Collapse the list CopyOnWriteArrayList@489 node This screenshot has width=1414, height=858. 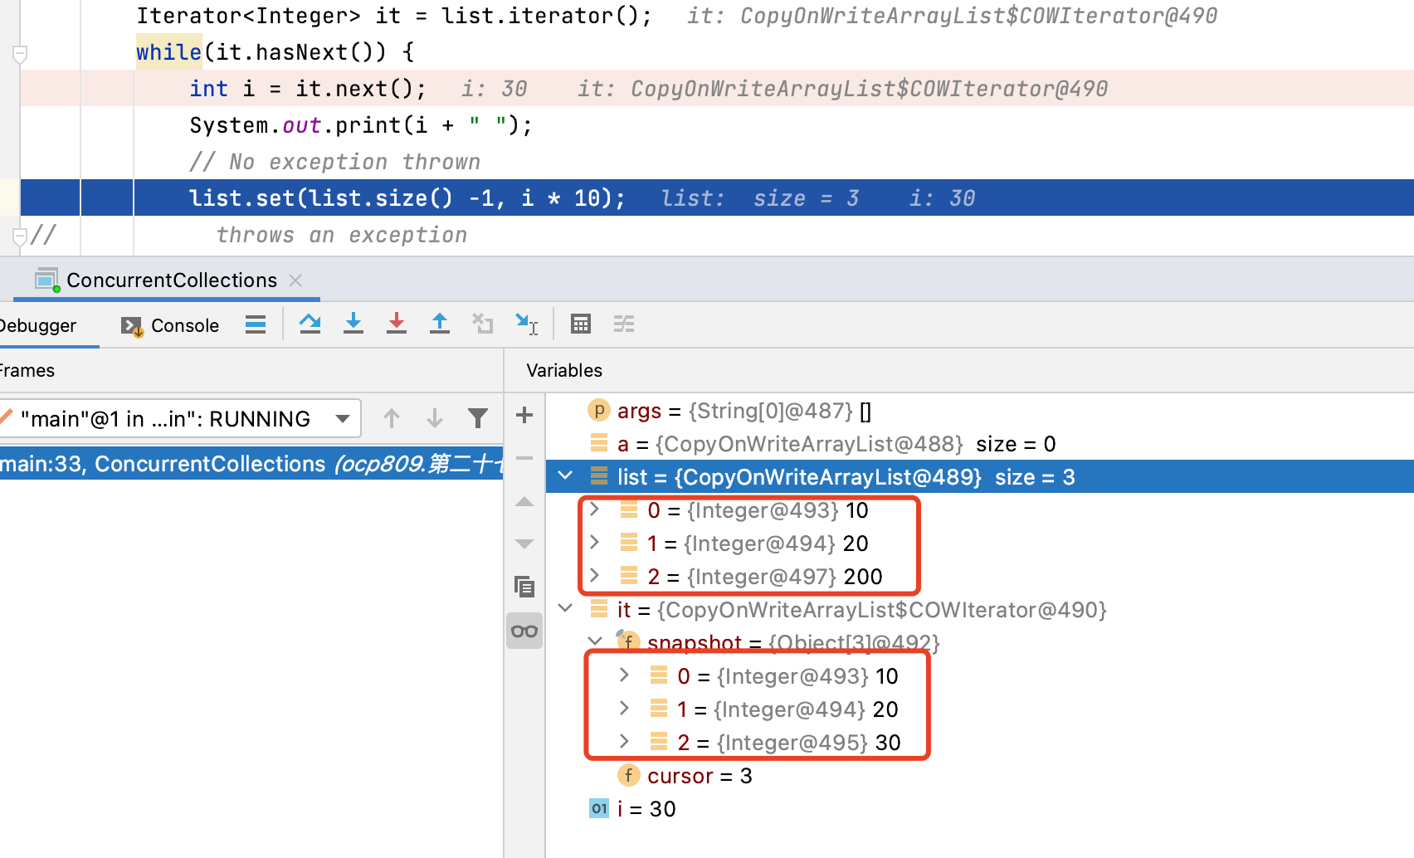click(566, 476)
